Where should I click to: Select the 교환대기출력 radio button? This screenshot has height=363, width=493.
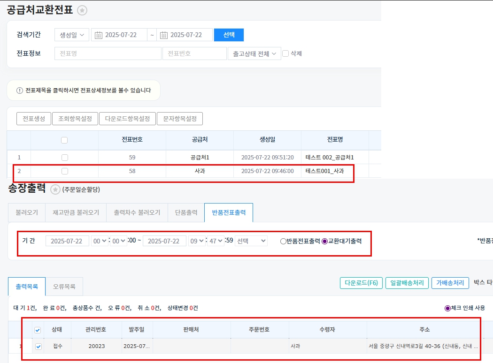click(324, 241)
